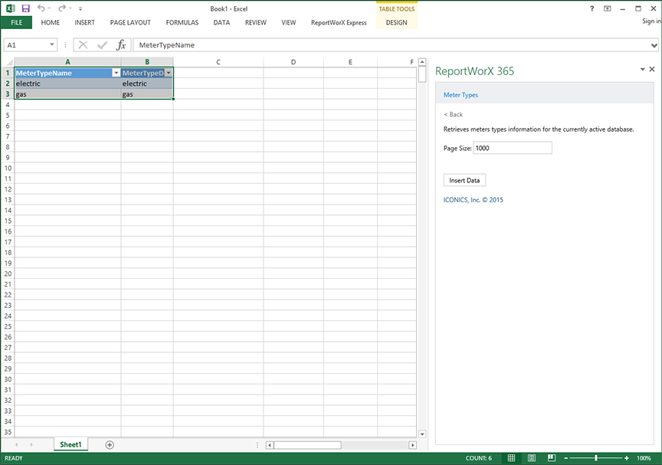Switch to Page Layout view icon
Screen dimensions: 662x465
pyautogui.click(x=531, y=458)
